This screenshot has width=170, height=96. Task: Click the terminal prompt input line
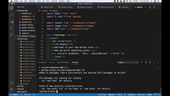[48, 91]
